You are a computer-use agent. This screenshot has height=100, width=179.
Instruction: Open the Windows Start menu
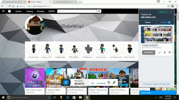3,97
